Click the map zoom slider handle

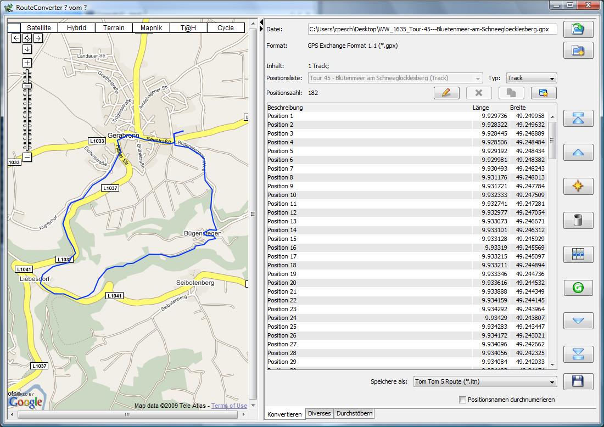tap(27, 86)
